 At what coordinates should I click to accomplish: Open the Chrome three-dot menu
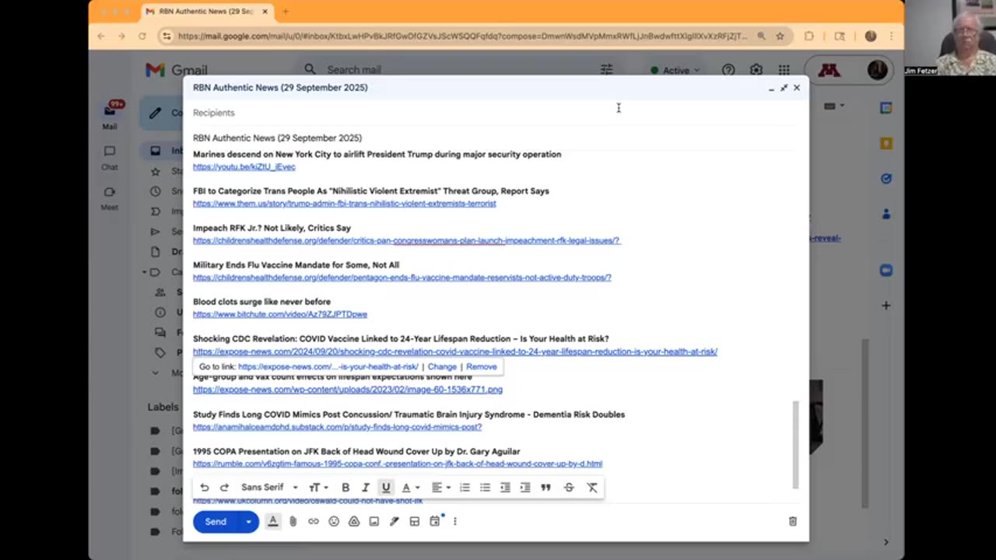pos(891,36)
